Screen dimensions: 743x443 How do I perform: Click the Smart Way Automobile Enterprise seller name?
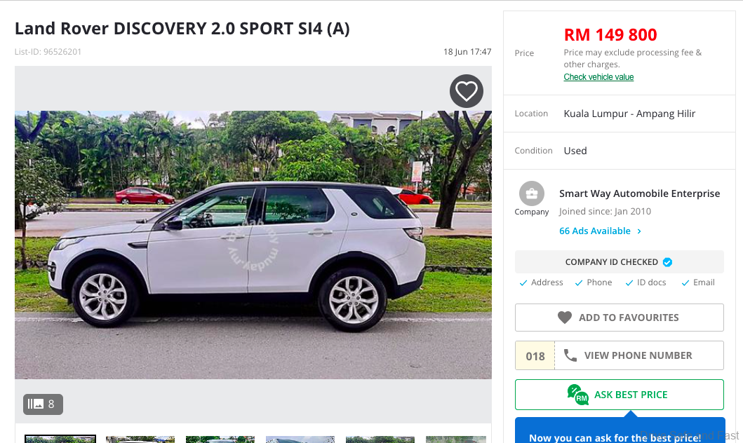(639, 193)
